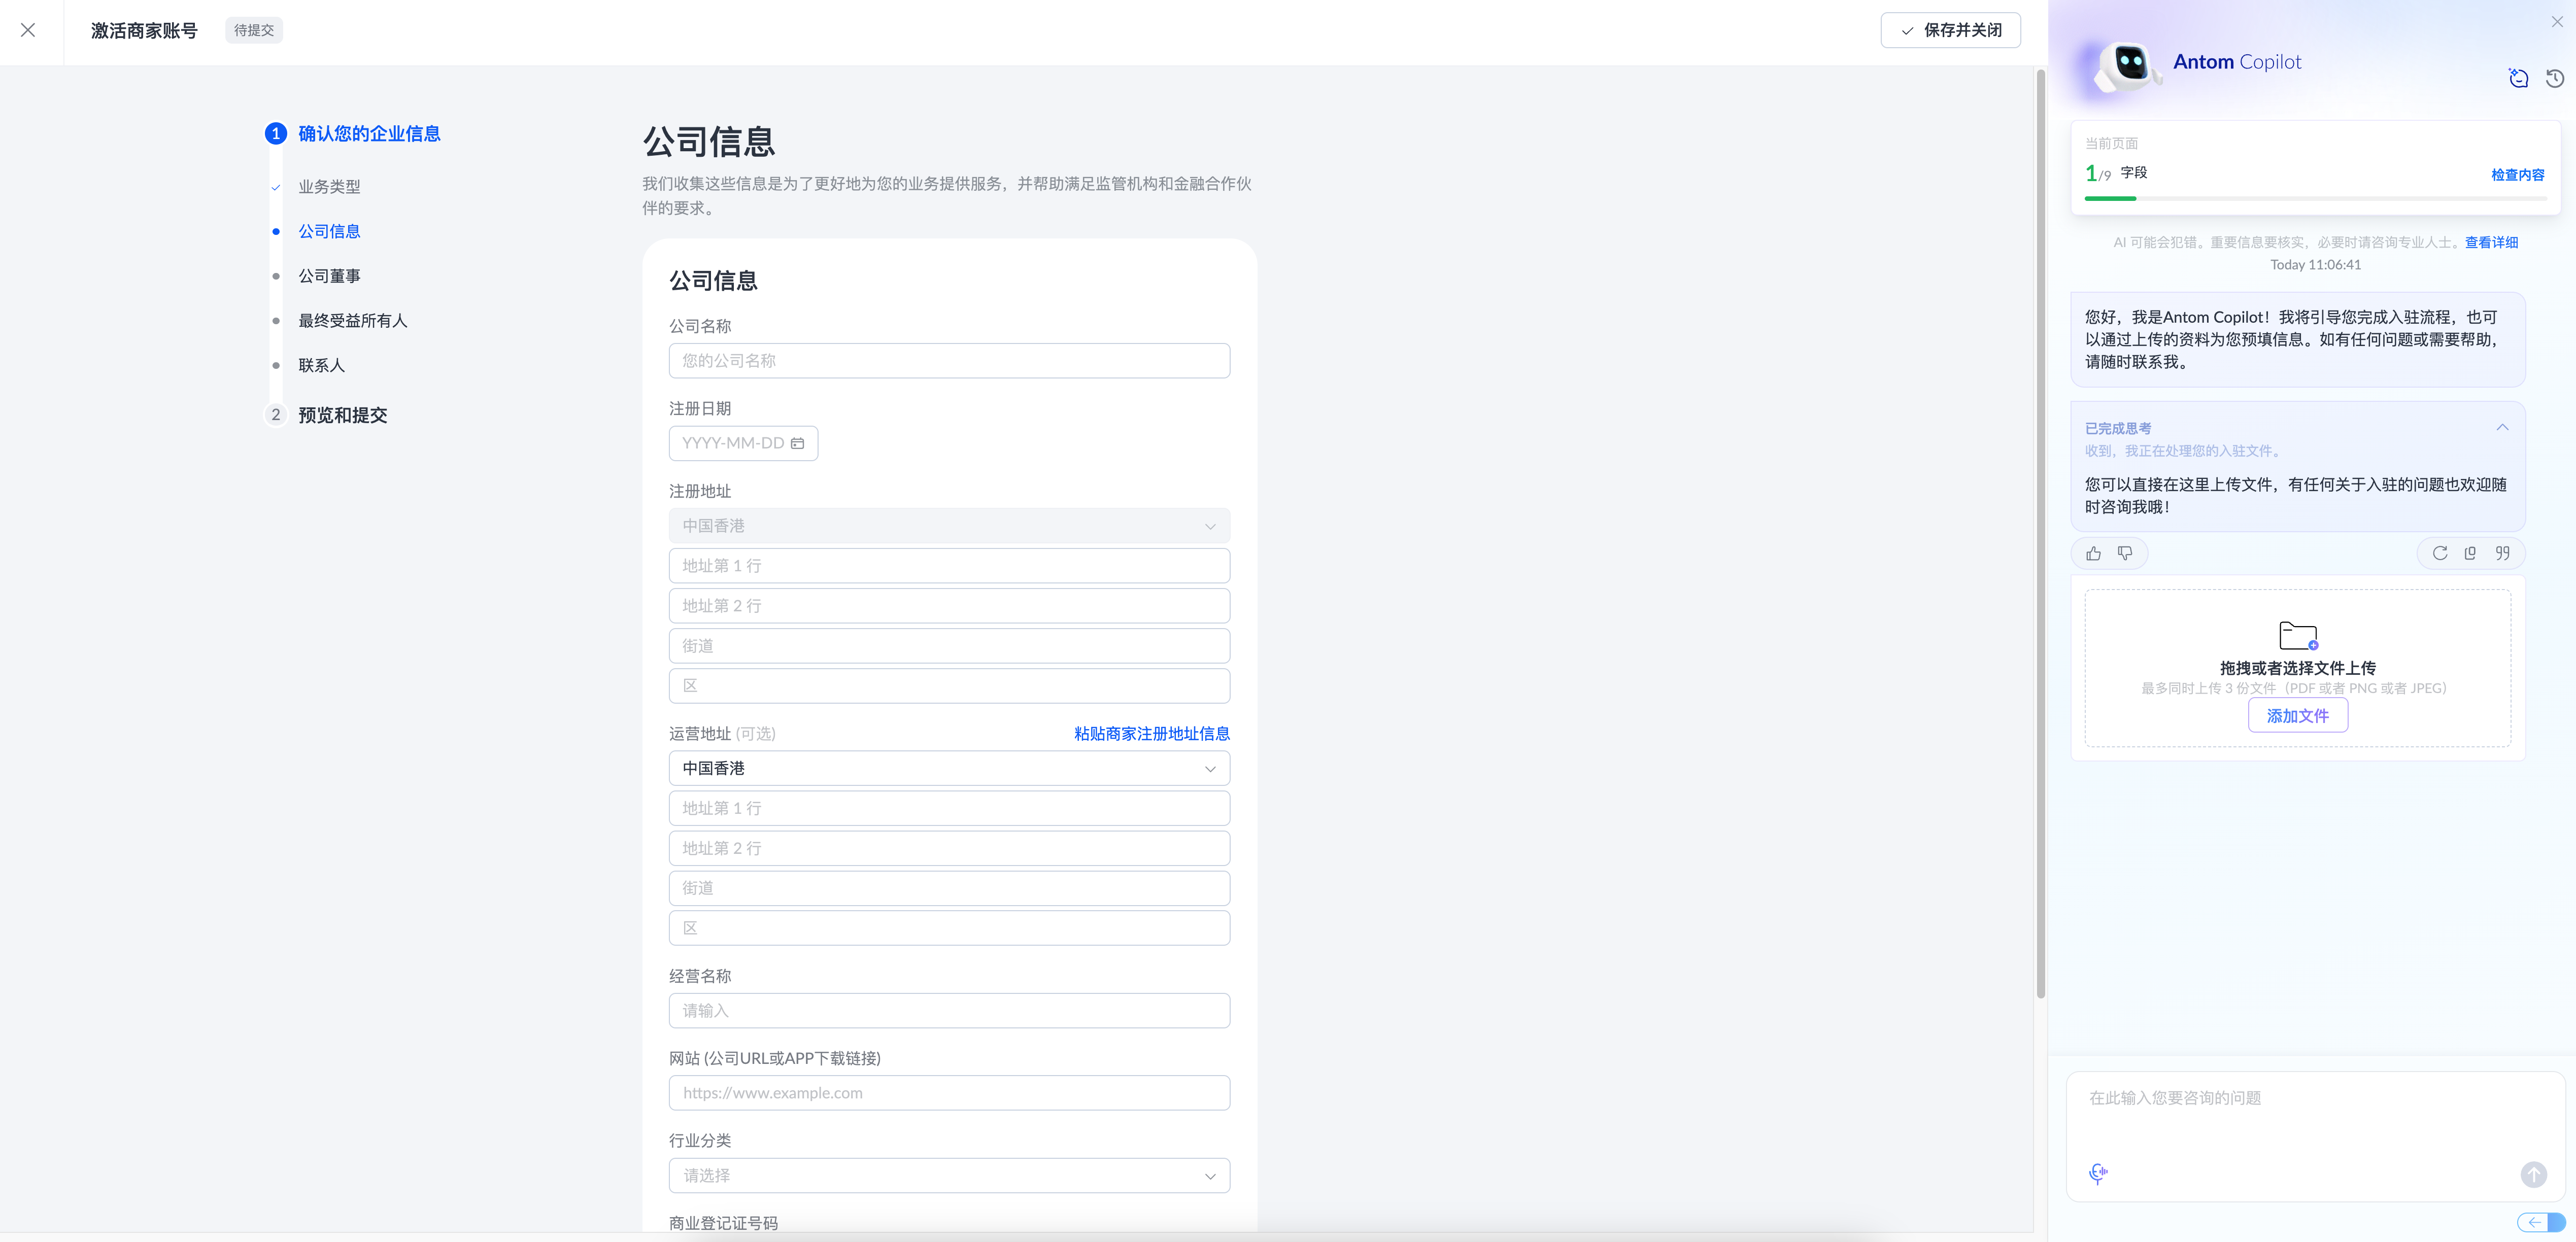
Task: Regenerate the Copilot response
Action: coord(2439,553)
